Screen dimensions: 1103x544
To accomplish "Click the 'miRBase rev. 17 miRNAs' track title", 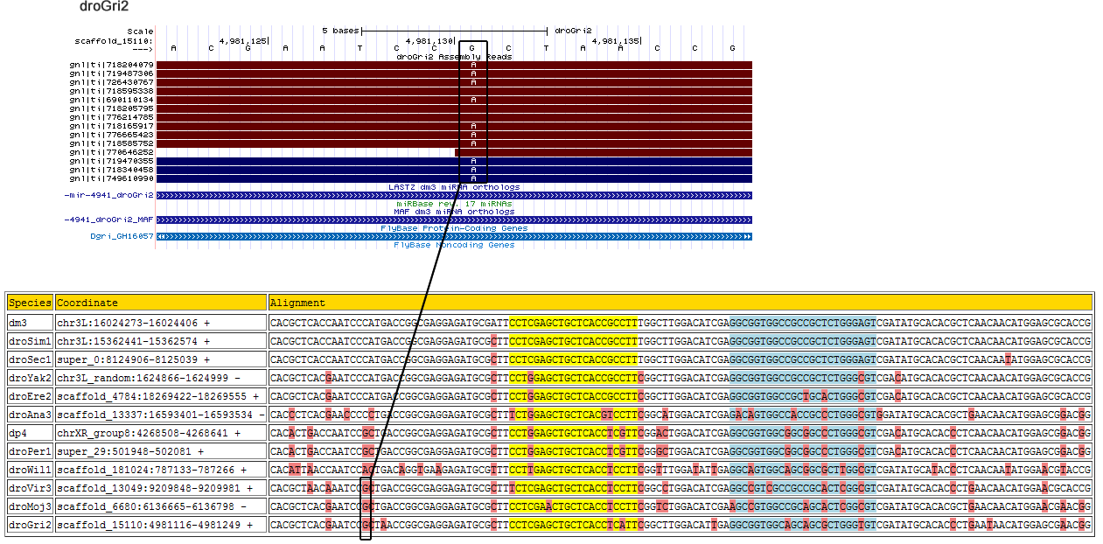I will pyautogui.click(x=454, y=203).
